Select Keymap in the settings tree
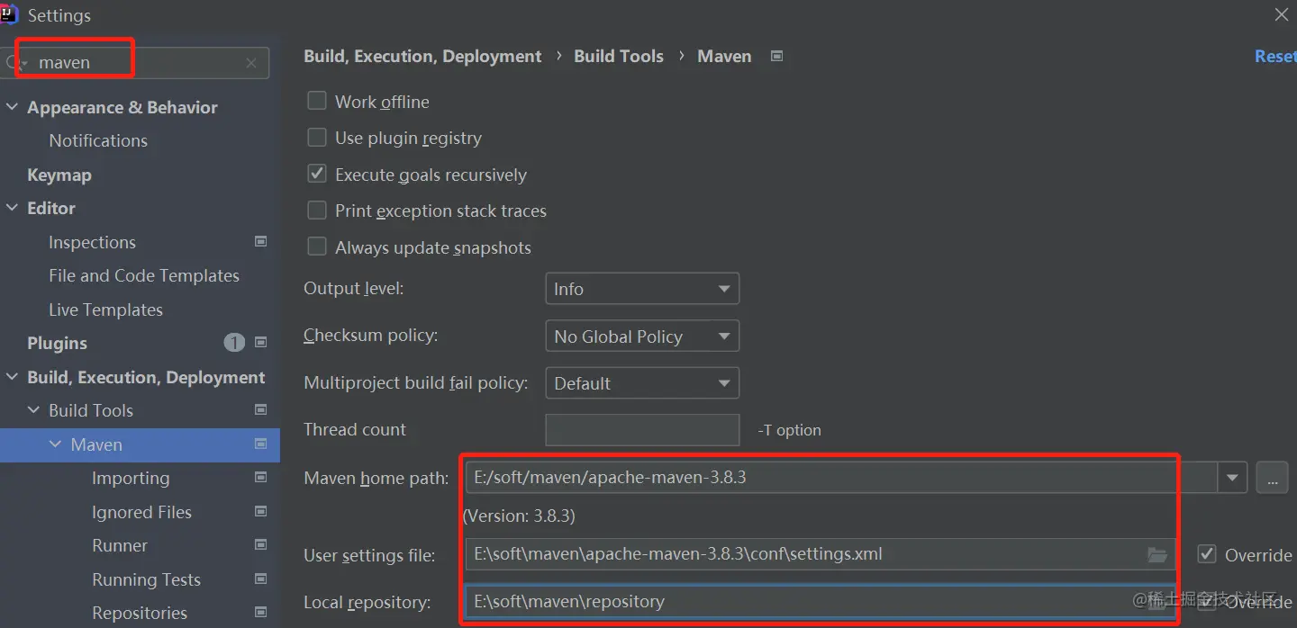Screen dimensions: 1297x628 pos(59,175)
